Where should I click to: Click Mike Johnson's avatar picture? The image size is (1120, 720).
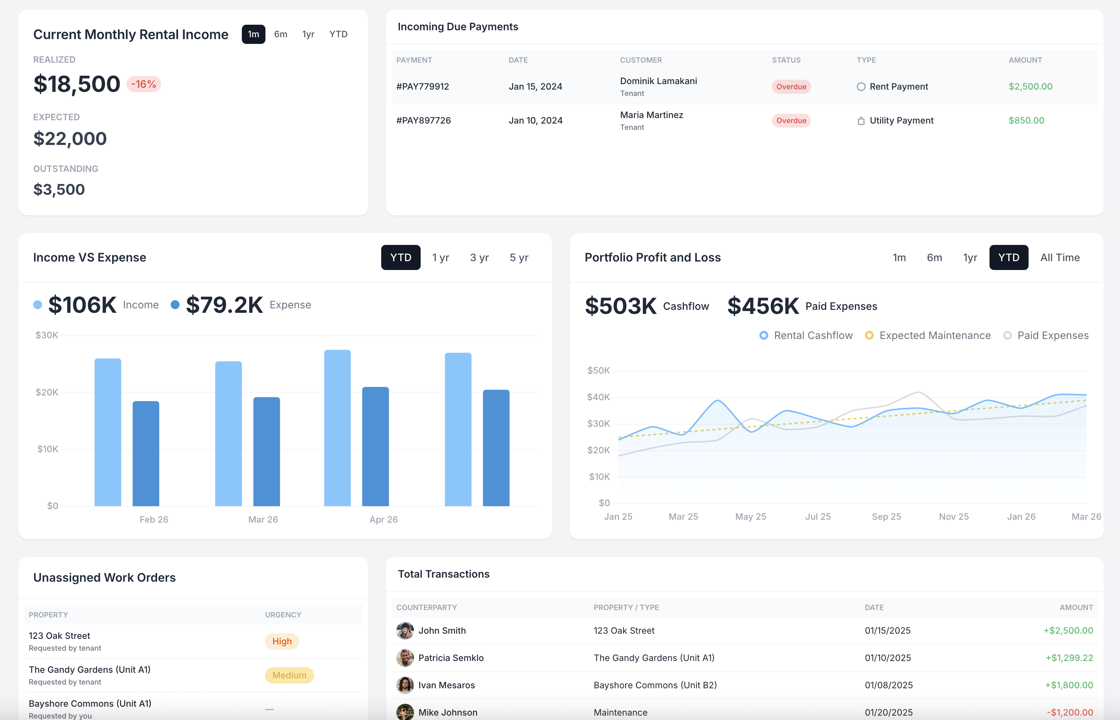405,712
